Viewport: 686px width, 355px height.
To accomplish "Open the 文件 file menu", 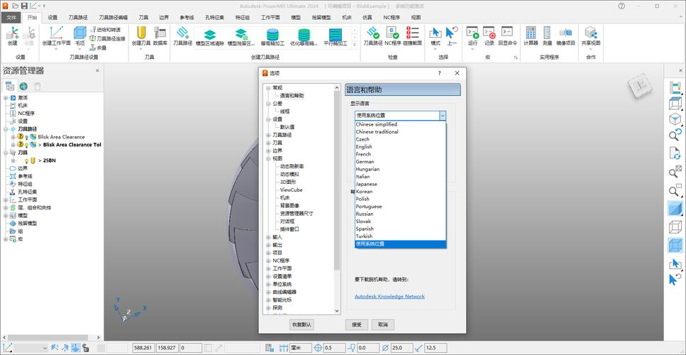I will (x=11, y=18).
